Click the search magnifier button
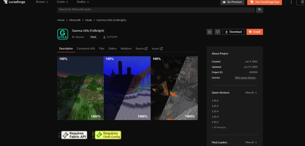The image size is (305, 146). pyautogui.click(x=259, y=9)
